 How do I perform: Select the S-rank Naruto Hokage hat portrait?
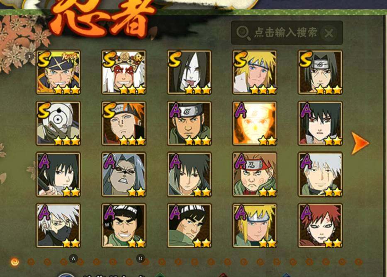58,72
